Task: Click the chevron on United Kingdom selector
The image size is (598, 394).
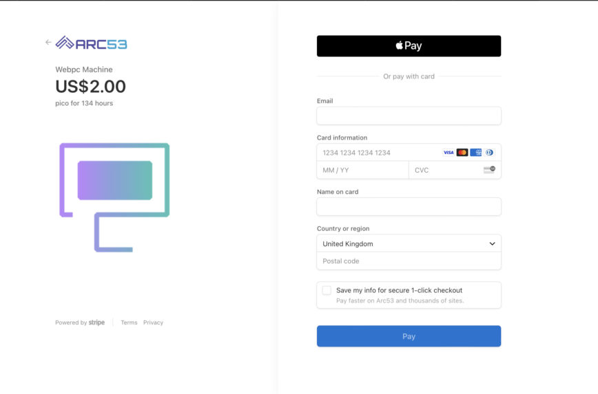Action: (492, 243)
